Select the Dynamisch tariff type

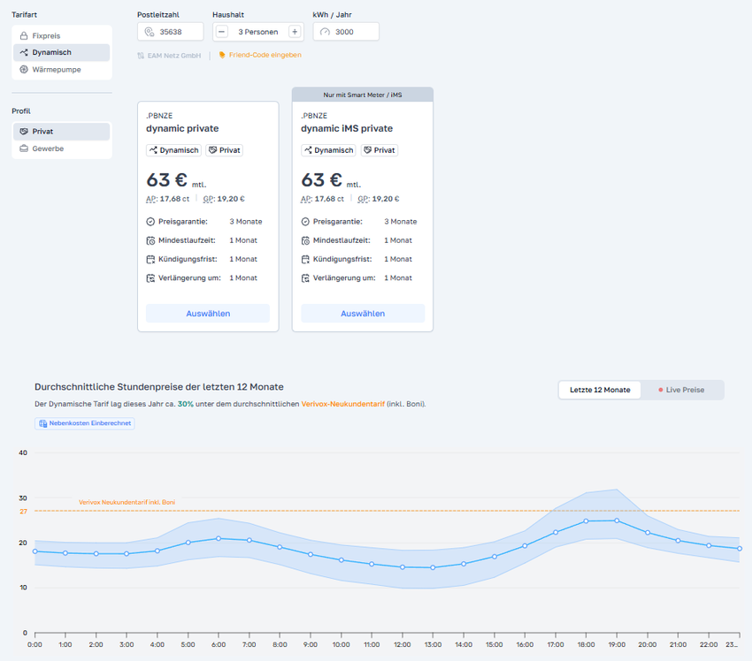(x=62, y=53)
